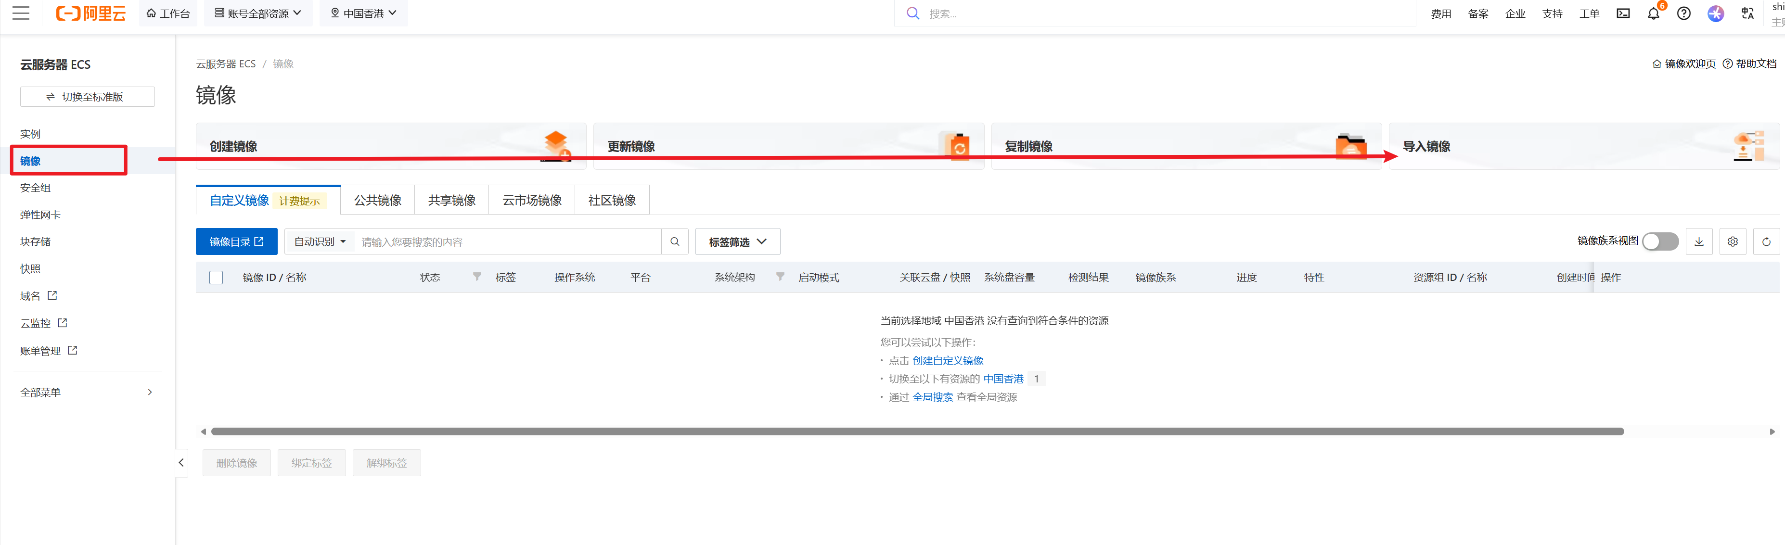Click the 状态 column filter icon
The width and height of the screenshot is (1785, 545).
(477, 277)
